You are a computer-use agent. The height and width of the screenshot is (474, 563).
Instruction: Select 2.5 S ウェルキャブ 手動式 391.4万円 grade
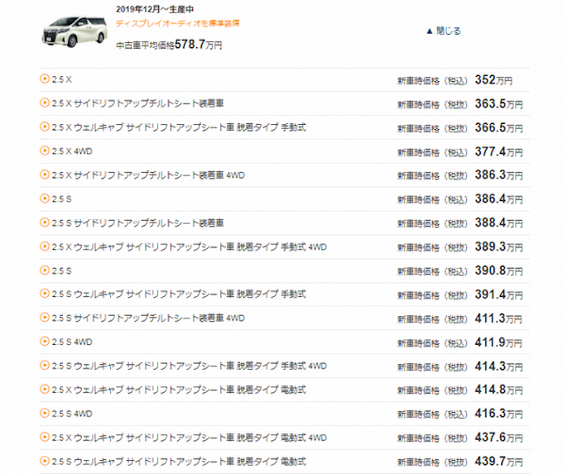pos(179,294)
